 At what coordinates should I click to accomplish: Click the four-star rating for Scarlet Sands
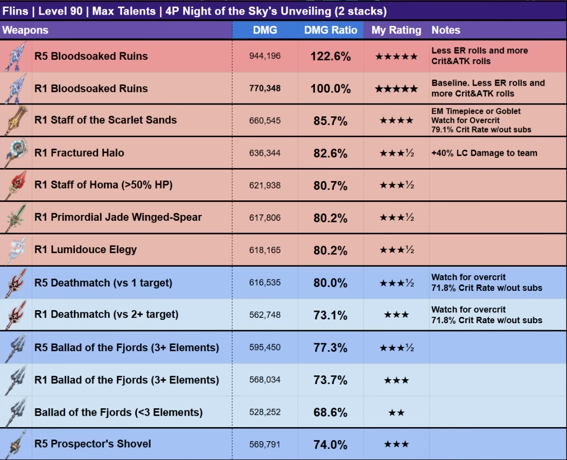click(x=396, y=121)
